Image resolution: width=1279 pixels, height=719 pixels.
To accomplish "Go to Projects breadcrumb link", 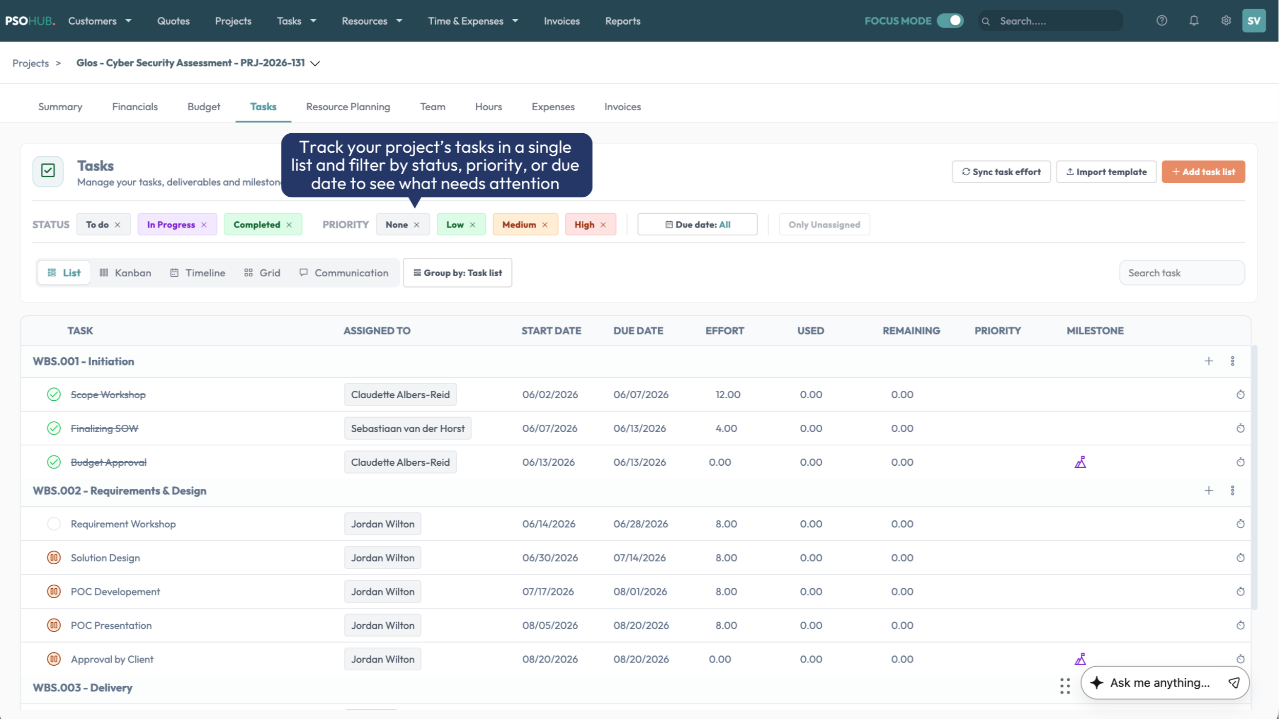I will 30,63.
